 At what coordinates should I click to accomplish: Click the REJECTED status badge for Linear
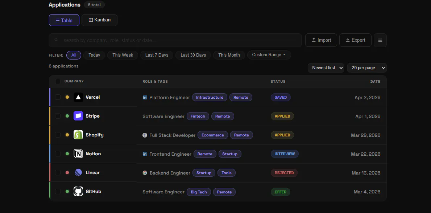[x=284, y=173]
